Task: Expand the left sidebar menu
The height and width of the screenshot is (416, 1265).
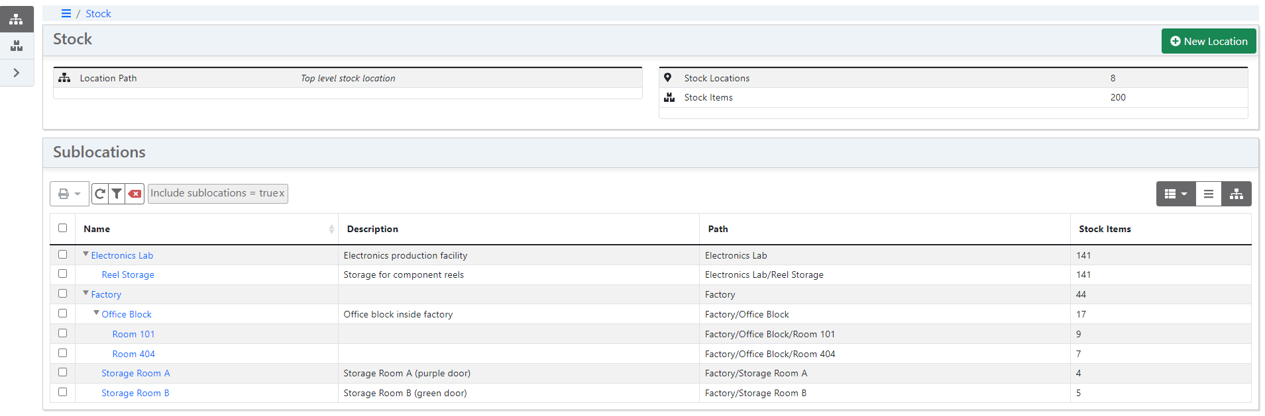Action: pyautogui.click(x=17, y=73)
